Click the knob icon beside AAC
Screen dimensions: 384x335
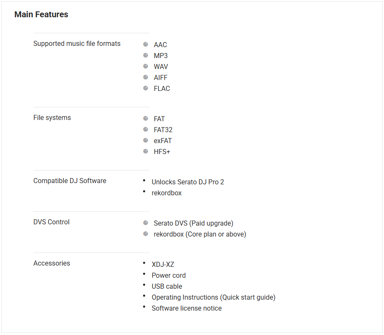(x=146, y=44)
